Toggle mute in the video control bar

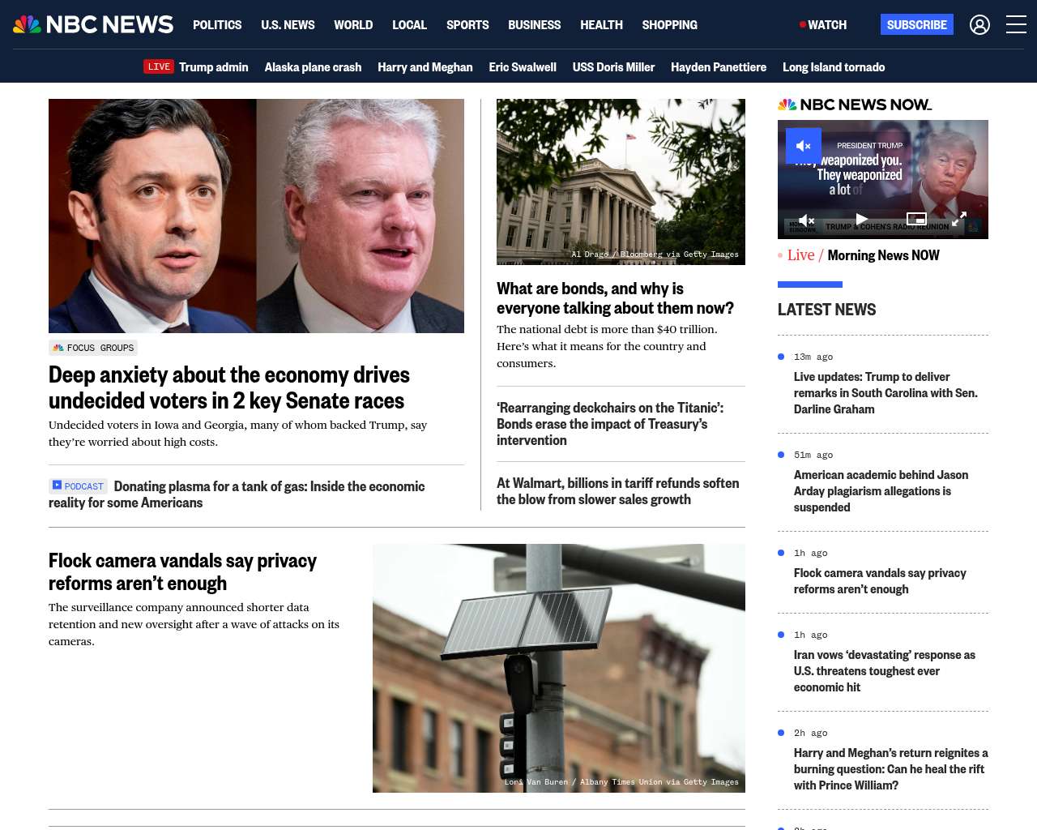pos(807,220)
